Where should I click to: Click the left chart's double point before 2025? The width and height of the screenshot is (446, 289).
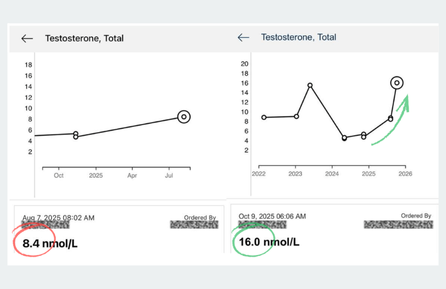(x=75, y=135)
